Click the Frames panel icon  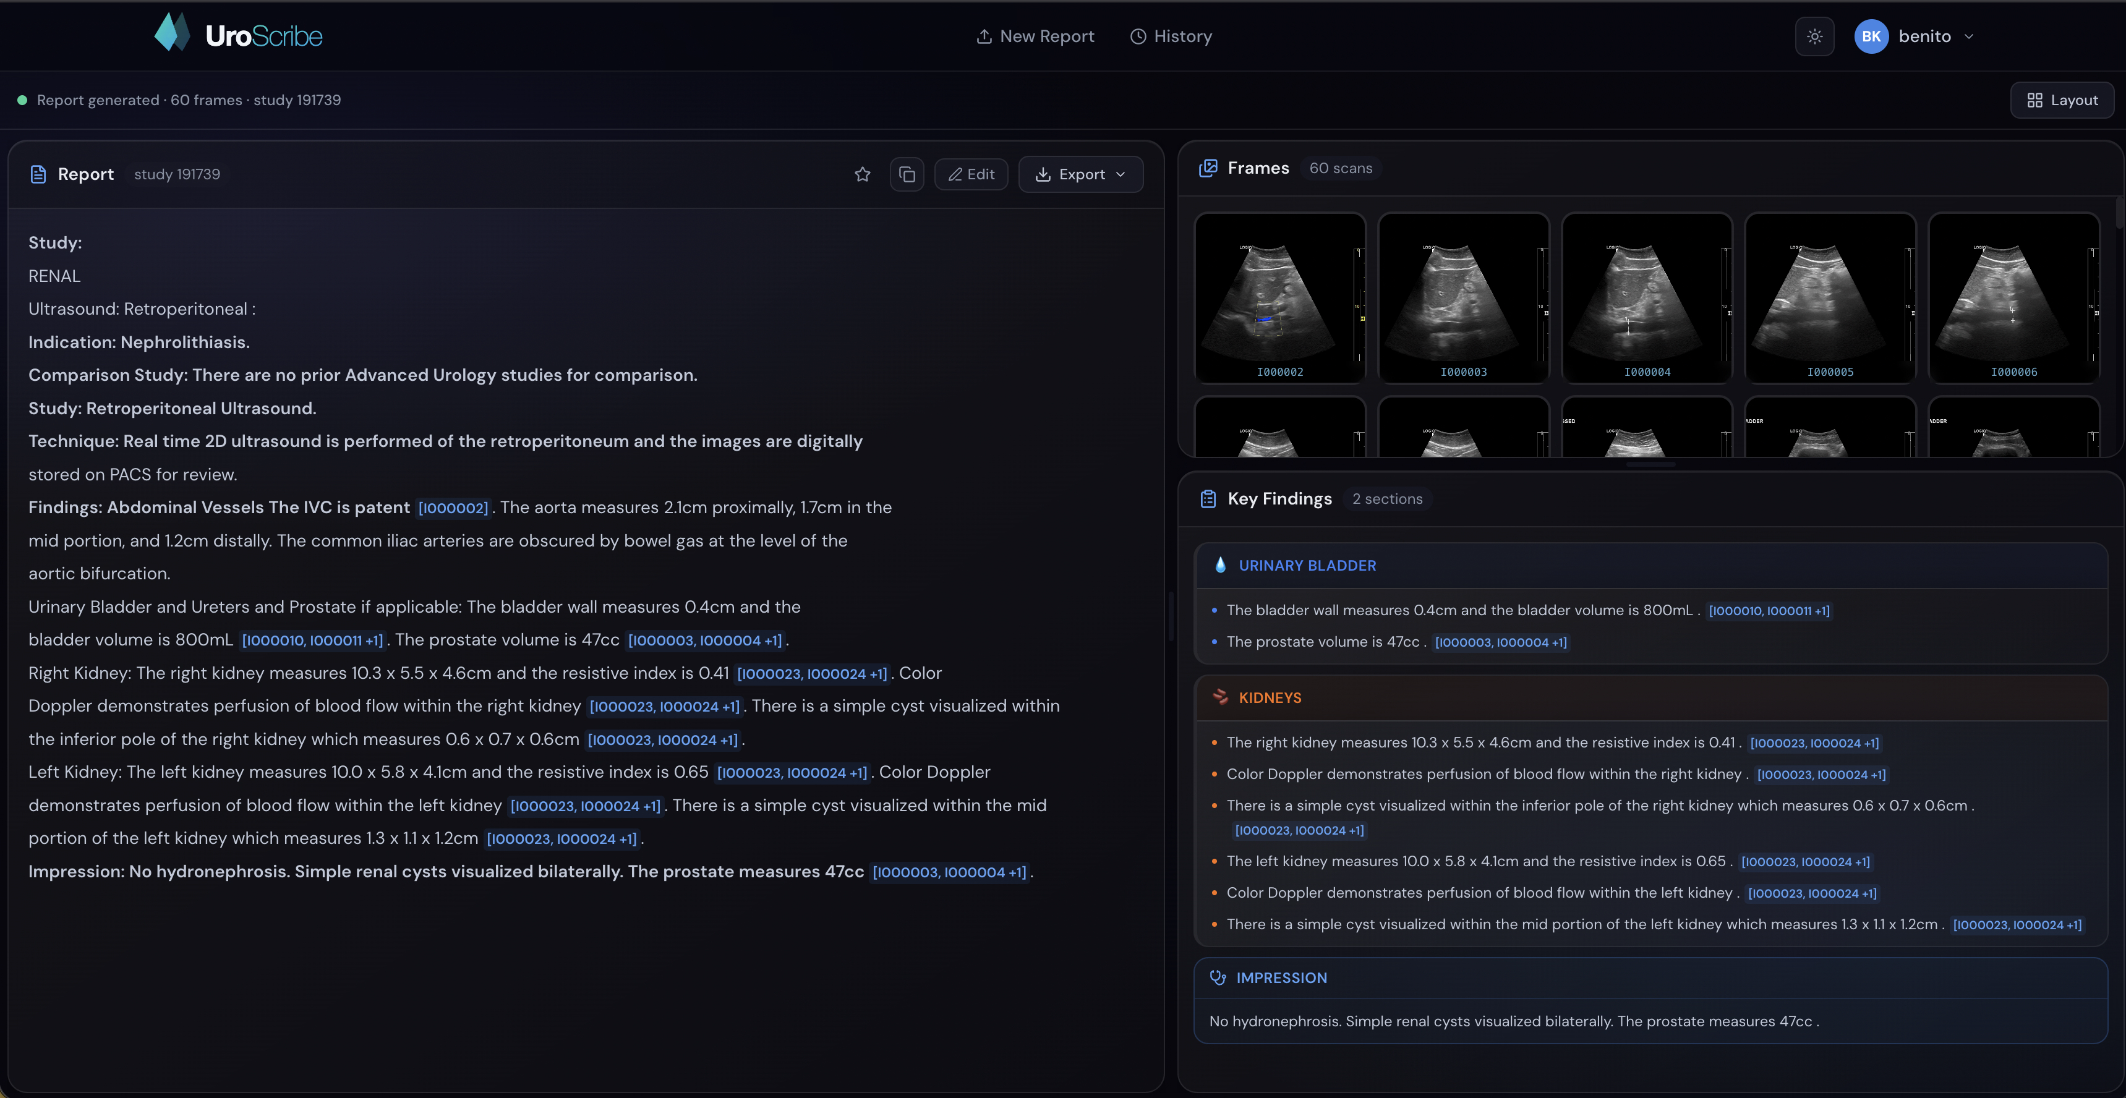pyautogui.click(x=1208, y=168)
